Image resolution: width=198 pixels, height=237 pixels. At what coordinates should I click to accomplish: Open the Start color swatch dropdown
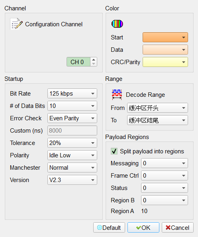pyautogui.click(x=165, y=37)
